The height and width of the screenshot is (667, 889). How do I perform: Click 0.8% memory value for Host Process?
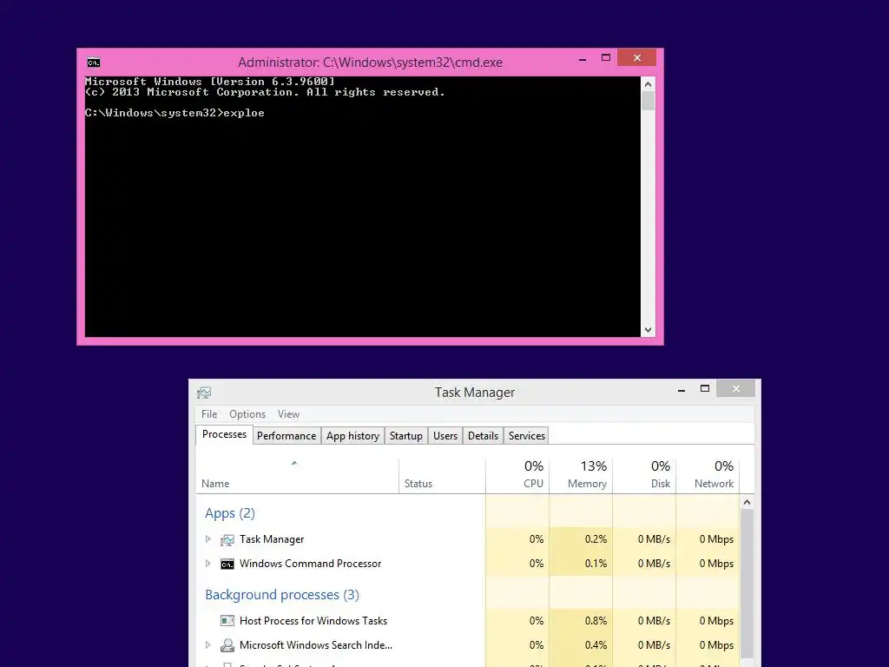(596, 621)
